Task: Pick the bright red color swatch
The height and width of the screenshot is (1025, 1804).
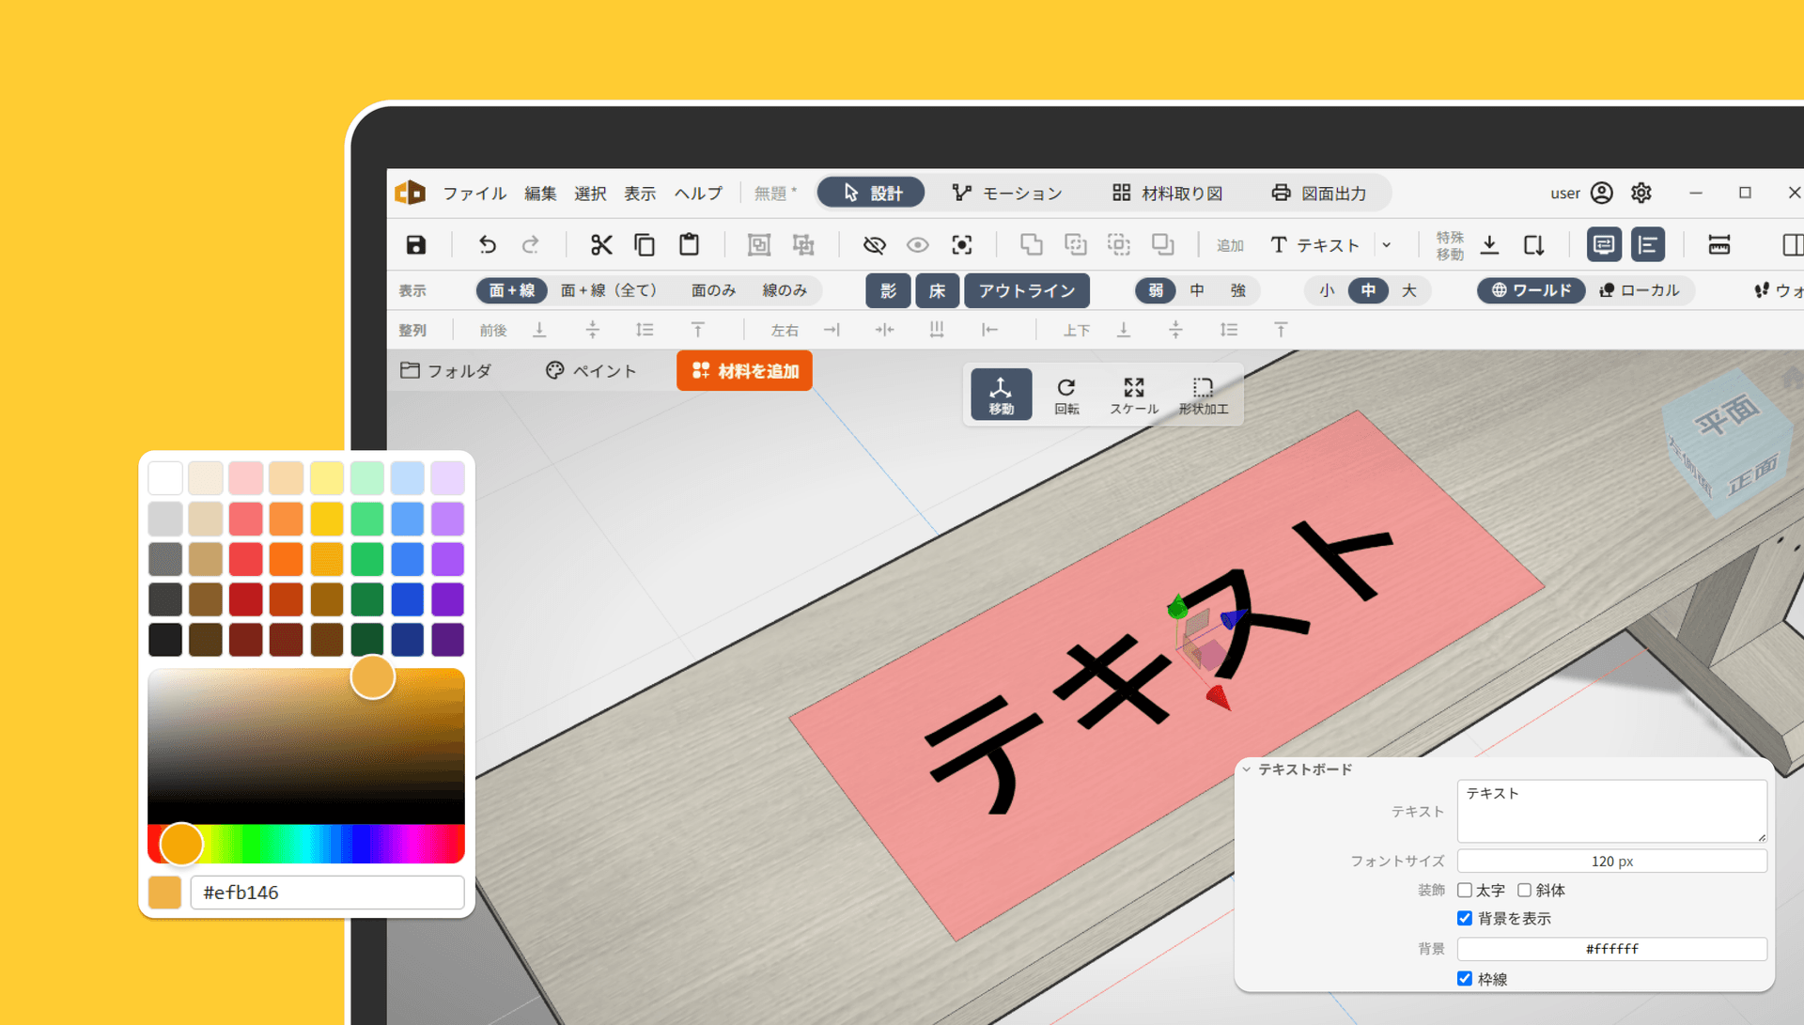Action: 245,559
